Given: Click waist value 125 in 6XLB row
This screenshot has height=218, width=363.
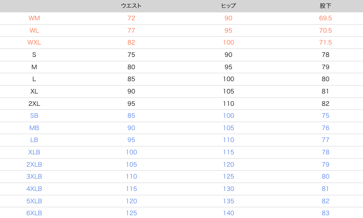Looking at the screenshot, I should pos(131,213).
